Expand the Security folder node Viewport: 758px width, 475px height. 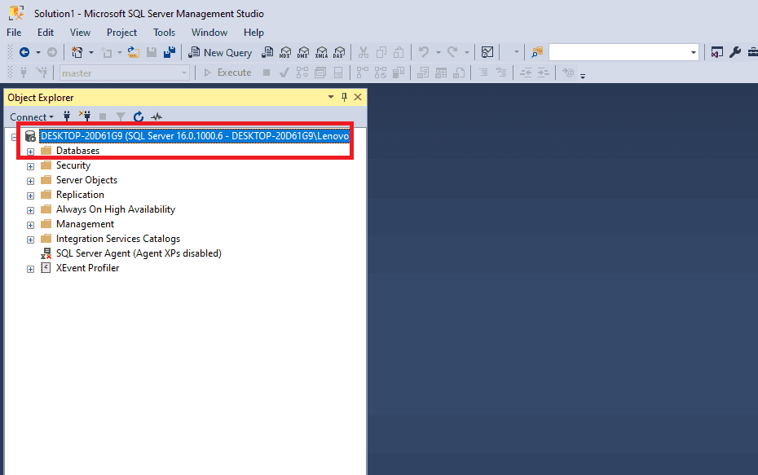pyautogui.click(x=31, y=166)
